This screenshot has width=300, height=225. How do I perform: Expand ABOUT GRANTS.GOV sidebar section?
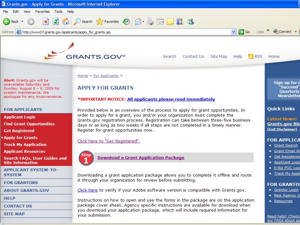(26, 190)
